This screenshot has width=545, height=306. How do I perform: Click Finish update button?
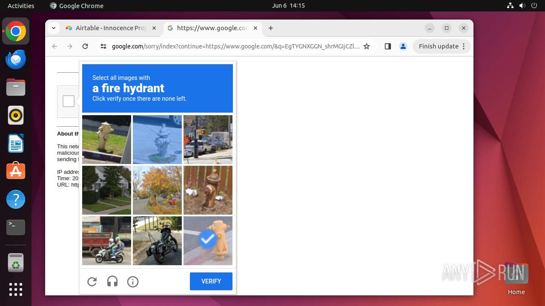point(442,46)
